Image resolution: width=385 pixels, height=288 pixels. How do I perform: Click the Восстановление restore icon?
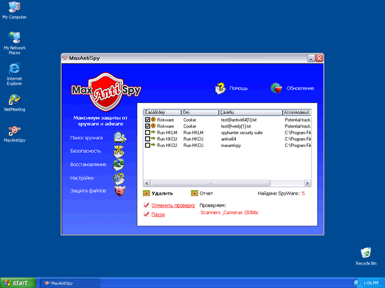[x=119, y=164]
